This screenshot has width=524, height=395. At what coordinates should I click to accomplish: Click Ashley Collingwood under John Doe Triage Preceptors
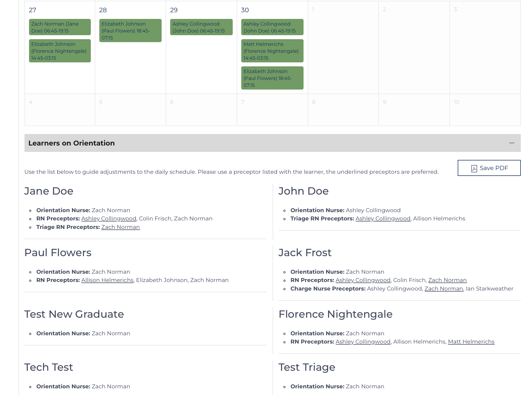pos(383,219)
